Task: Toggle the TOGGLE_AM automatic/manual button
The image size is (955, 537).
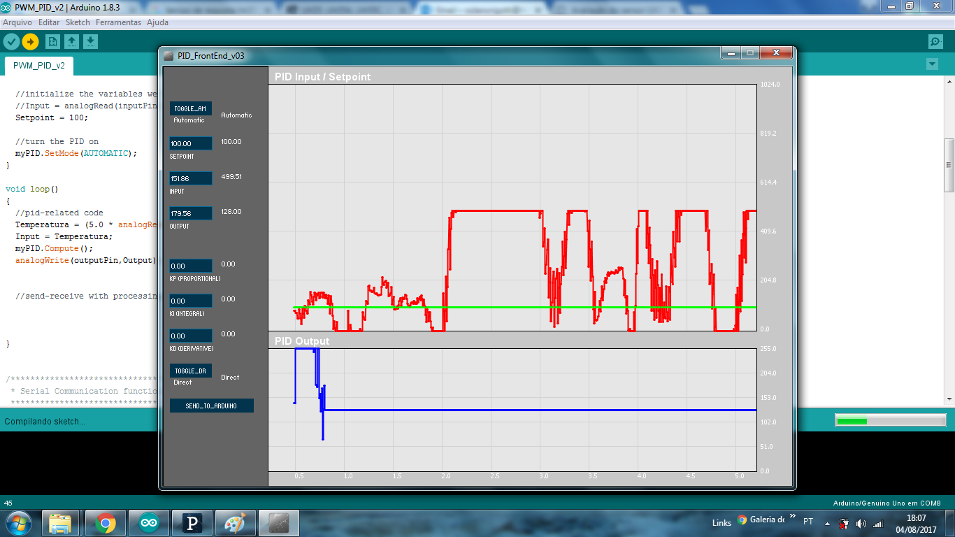Action: coord(191,108)
